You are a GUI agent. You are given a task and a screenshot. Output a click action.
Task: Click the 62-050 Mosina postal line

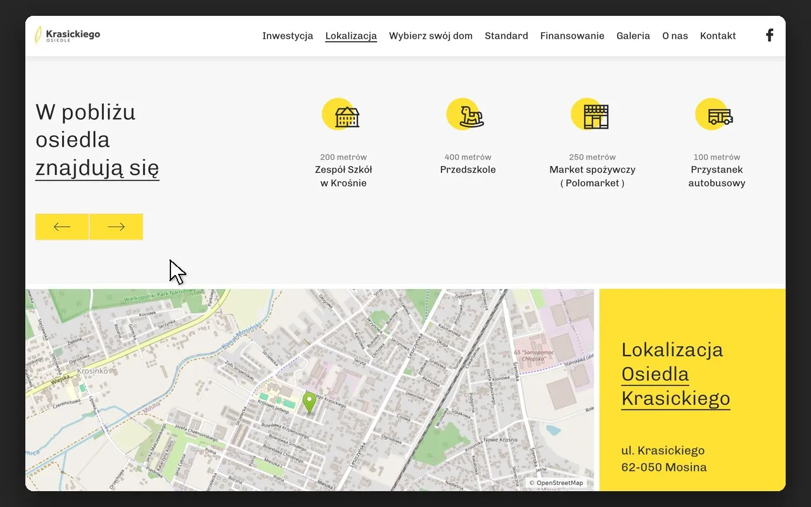click(664, 468)
